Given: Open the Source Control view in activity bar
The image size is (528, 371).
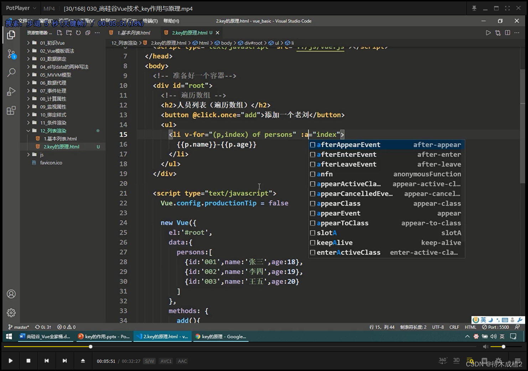Looking at the screenshot, I should point(11,54).
